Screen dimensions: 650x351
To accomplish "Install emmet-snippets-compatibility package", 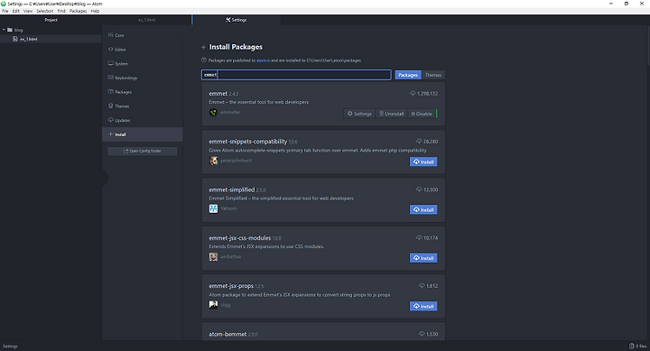I will click(423, 162).
